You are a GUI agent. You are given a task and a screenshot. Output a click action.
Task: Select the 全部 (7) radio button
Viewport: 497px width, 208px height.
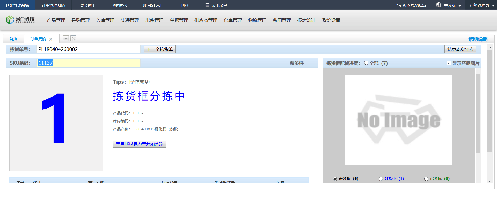click(x=366, y=63)
